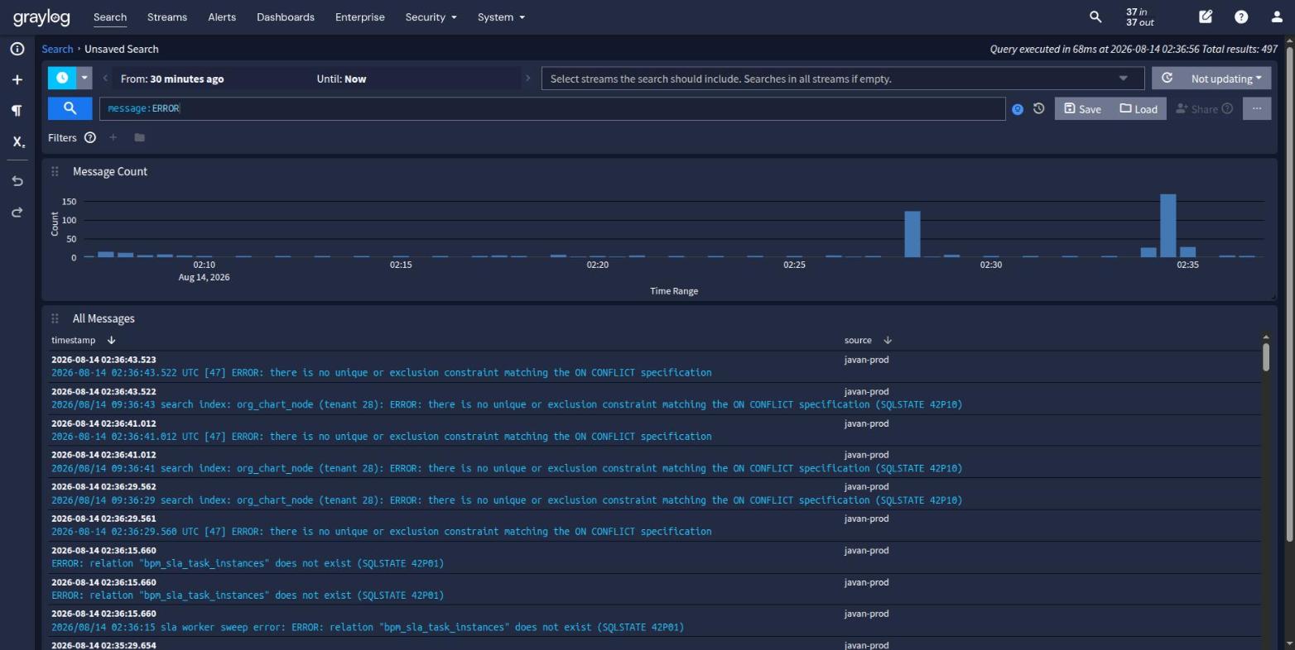The image size is (1295, 650).
Task: Click Message Count widget title
Action: click(x=110, y=171)
